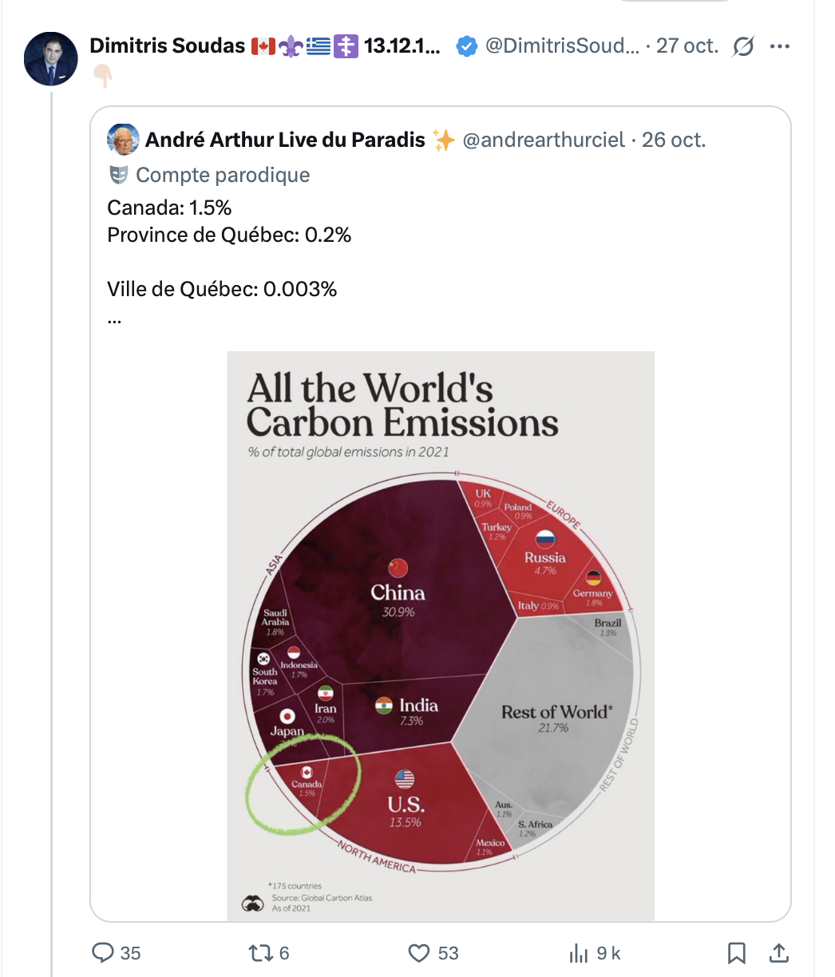Click the @andrearthurciel handle
The width and height of the screenshot is (835, 977).
(544, 140)
